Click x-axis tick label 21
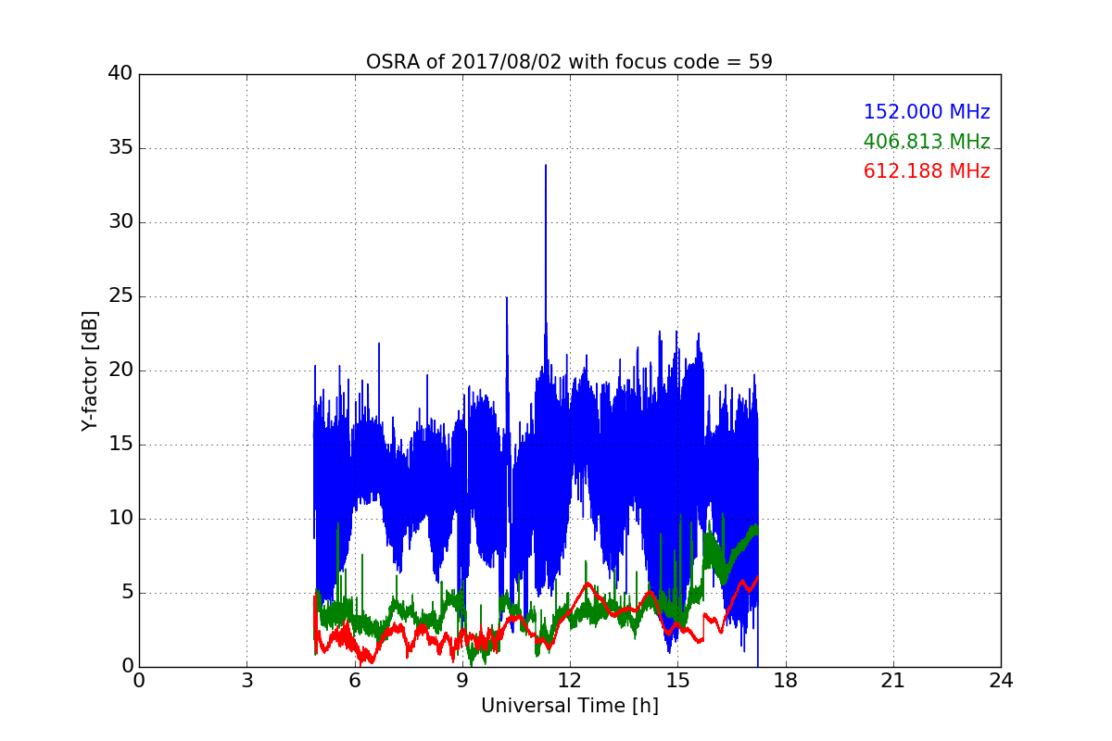Image resolution: width=1112 pixels, height=741 pixels. tap(893, 681)
